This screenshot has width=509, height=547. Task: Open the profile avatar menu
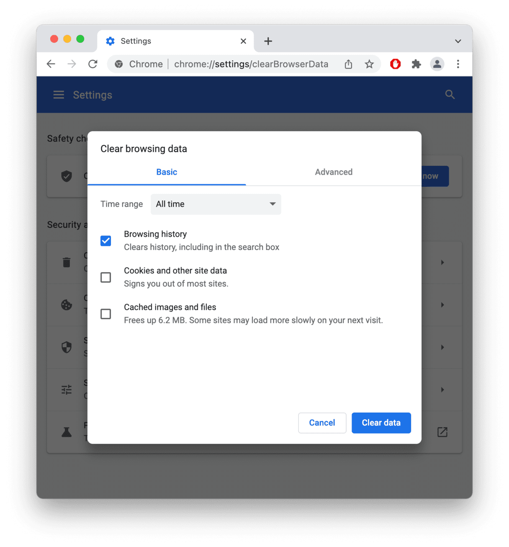[x=437, y=64]
